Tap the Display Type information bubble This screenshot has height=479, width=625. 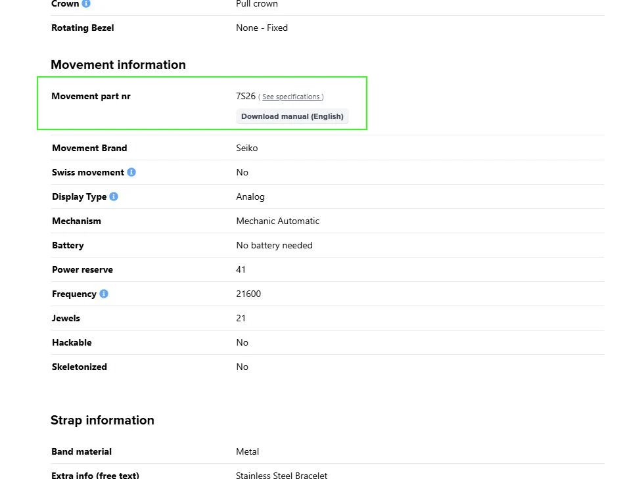113,196
